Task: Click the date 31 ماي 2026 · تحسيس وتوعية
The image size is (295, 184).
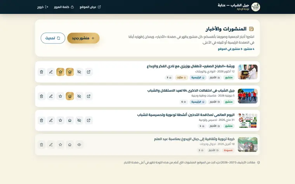Action: click(x=217, y=120)
